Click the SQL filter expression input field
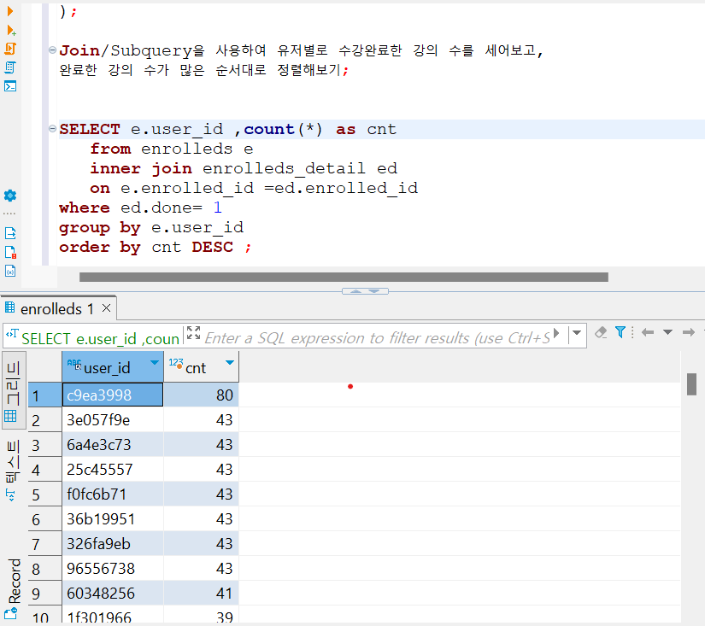This screenshot has width=705, height=626. (x=377, y=338)
